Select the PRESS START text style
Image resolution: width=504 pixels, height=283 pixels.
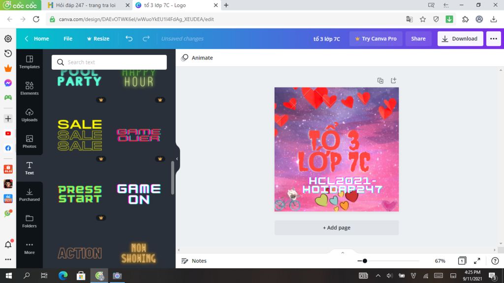[x=80, y=194]
